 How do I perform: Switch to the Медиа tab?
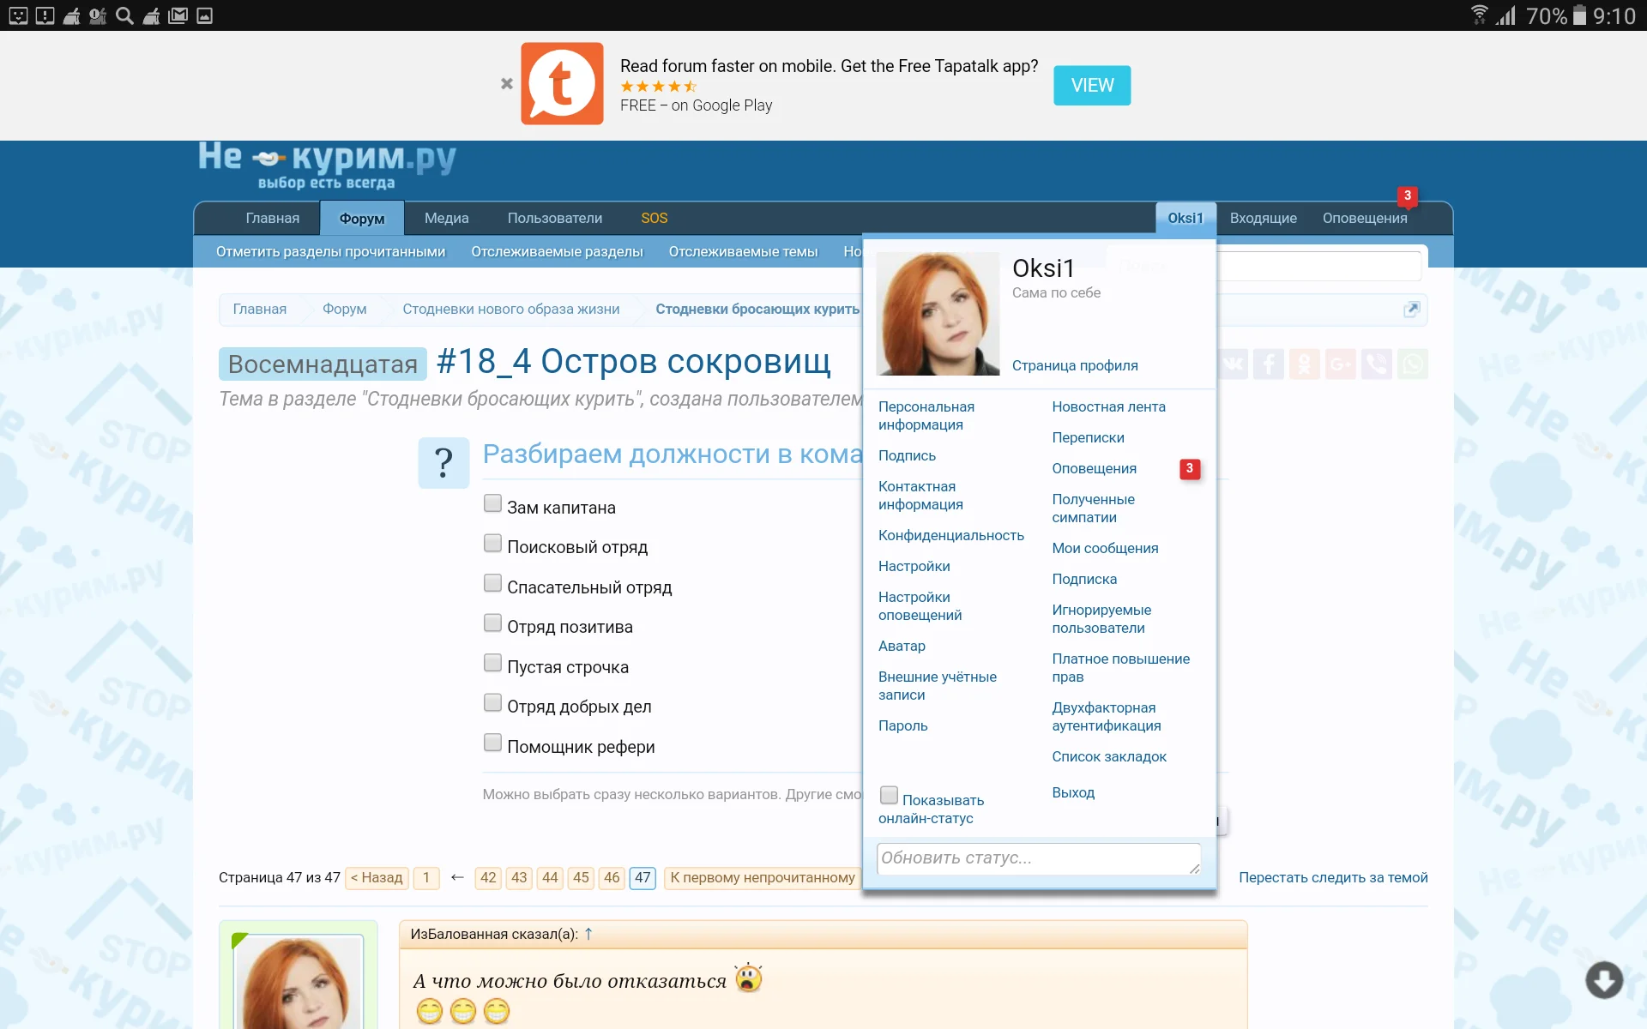click(x=446, y=218)
